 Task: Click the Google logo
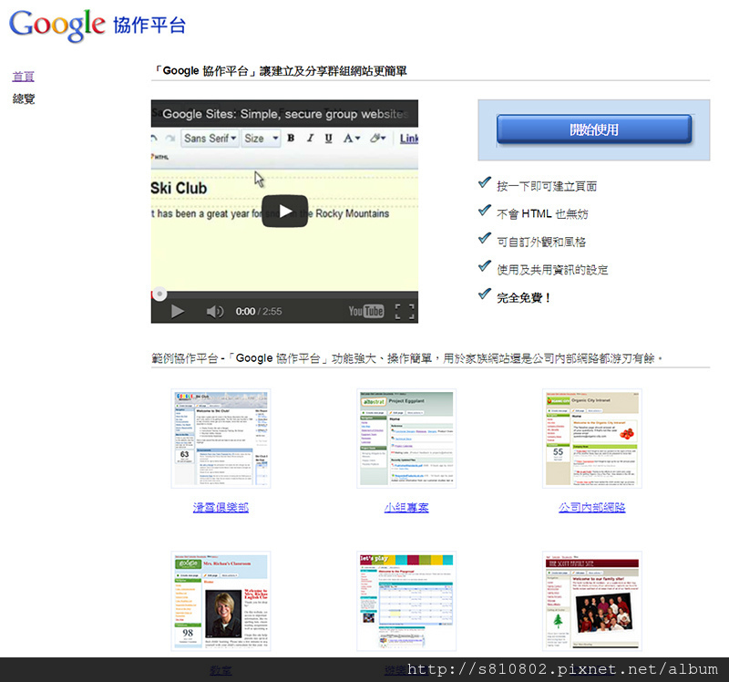point(57,26)
